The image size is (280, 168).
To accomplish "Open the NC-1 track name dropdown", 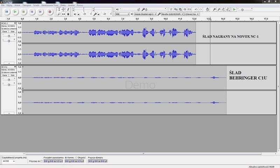I will click(x=9, y=23).
